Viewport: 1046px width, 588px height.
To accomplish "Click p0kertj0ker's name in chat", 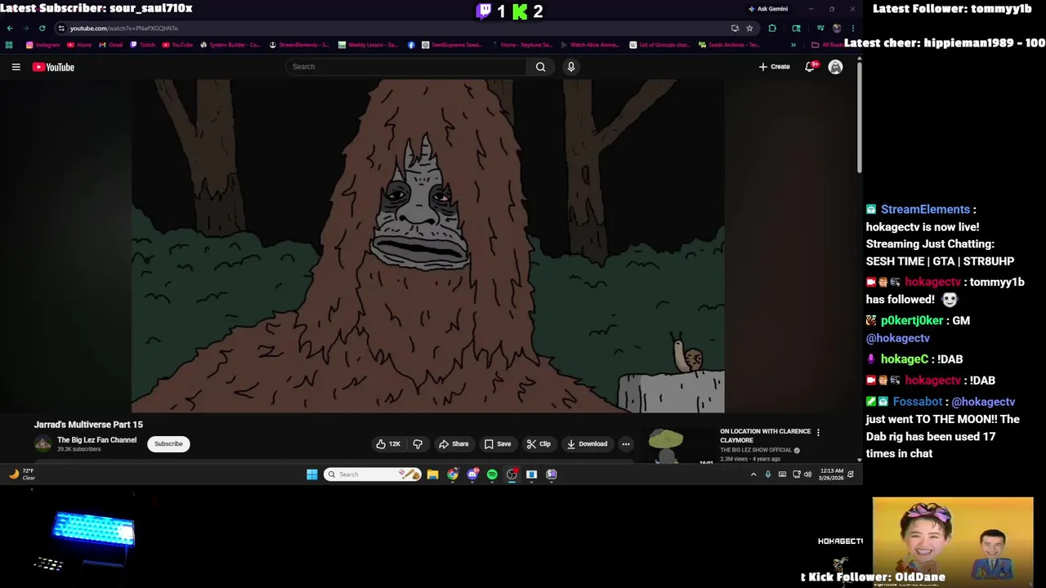I will tap(912, 321).
